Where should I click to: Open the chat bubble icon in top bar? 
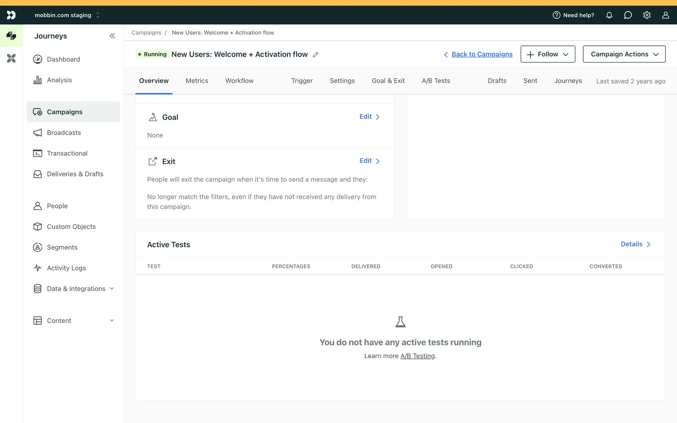628,15
